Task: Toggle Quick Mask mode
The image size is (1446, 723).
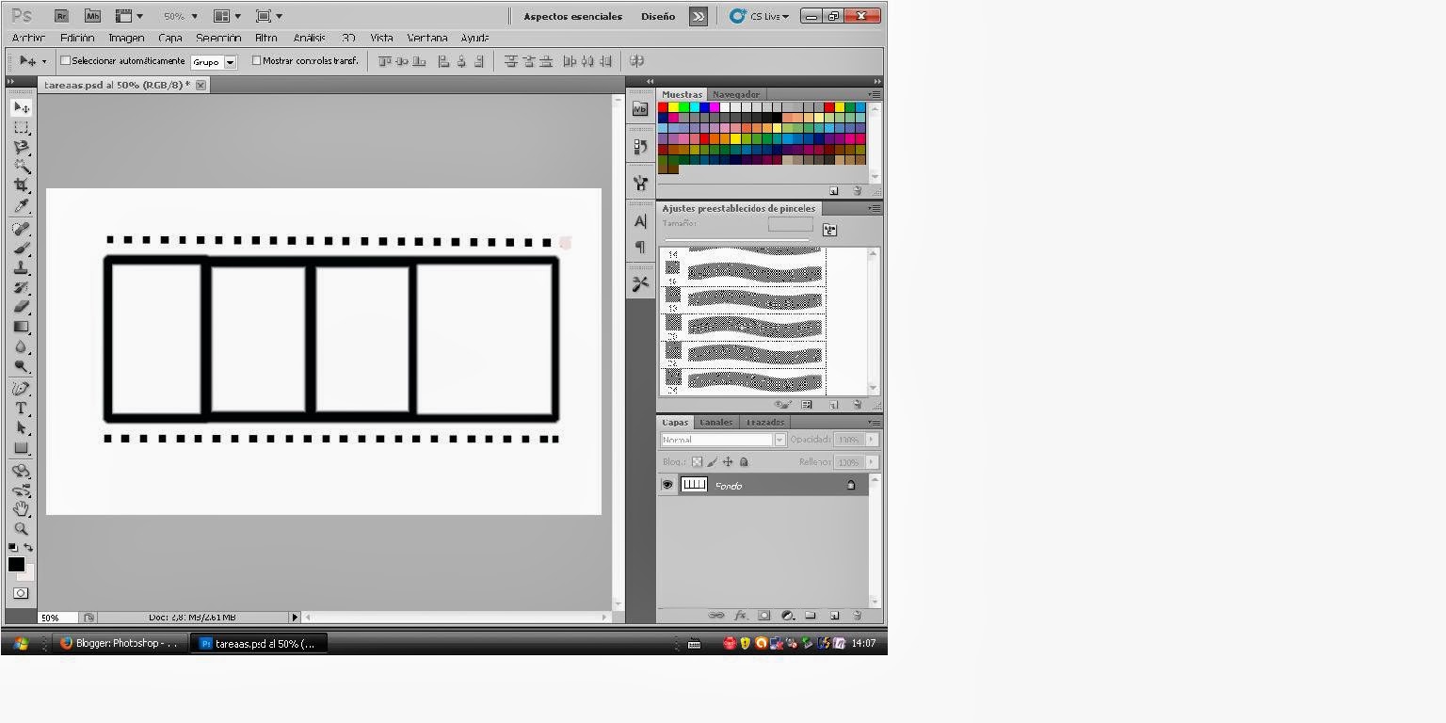Action: (21, 593)
